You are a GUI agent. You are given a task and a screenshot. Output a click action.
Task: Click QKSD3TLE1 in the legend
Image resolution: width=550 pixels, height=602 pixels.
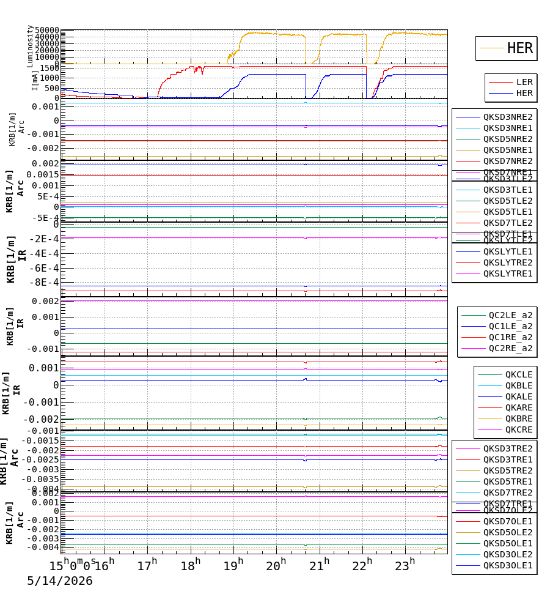coord(508,190)
